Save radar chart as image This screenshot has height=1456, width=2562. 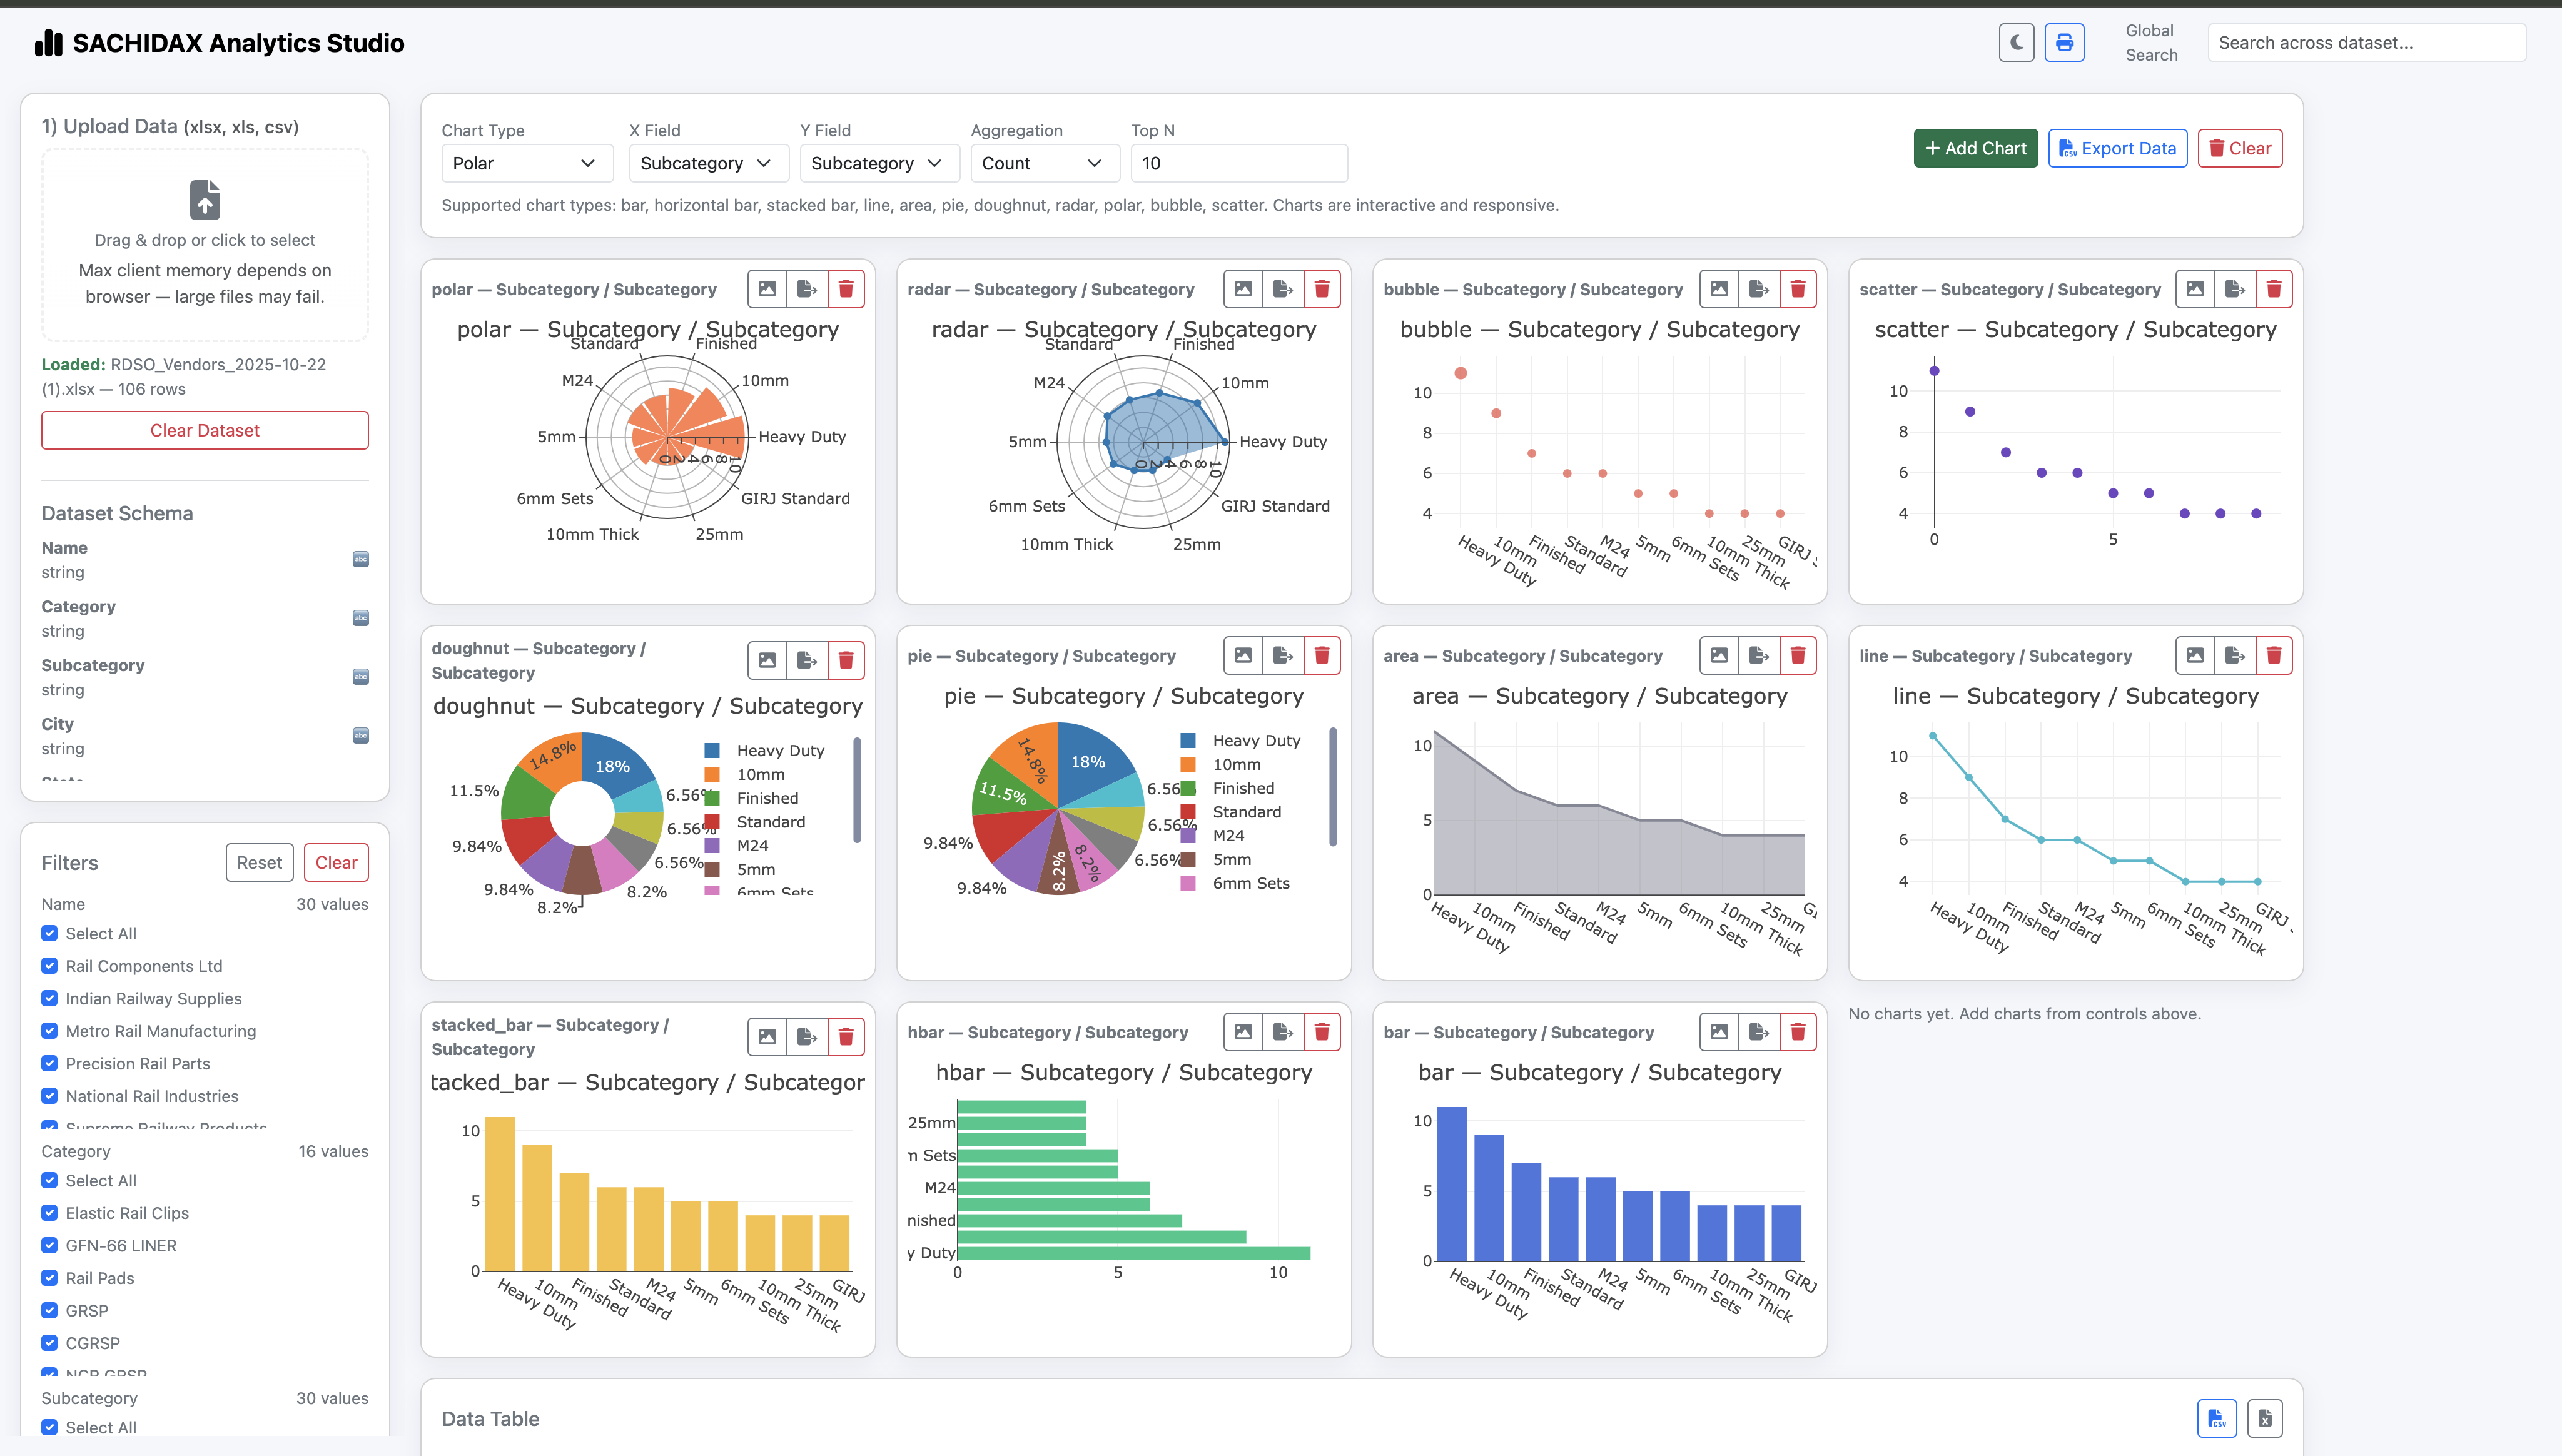coord(1243,289)
